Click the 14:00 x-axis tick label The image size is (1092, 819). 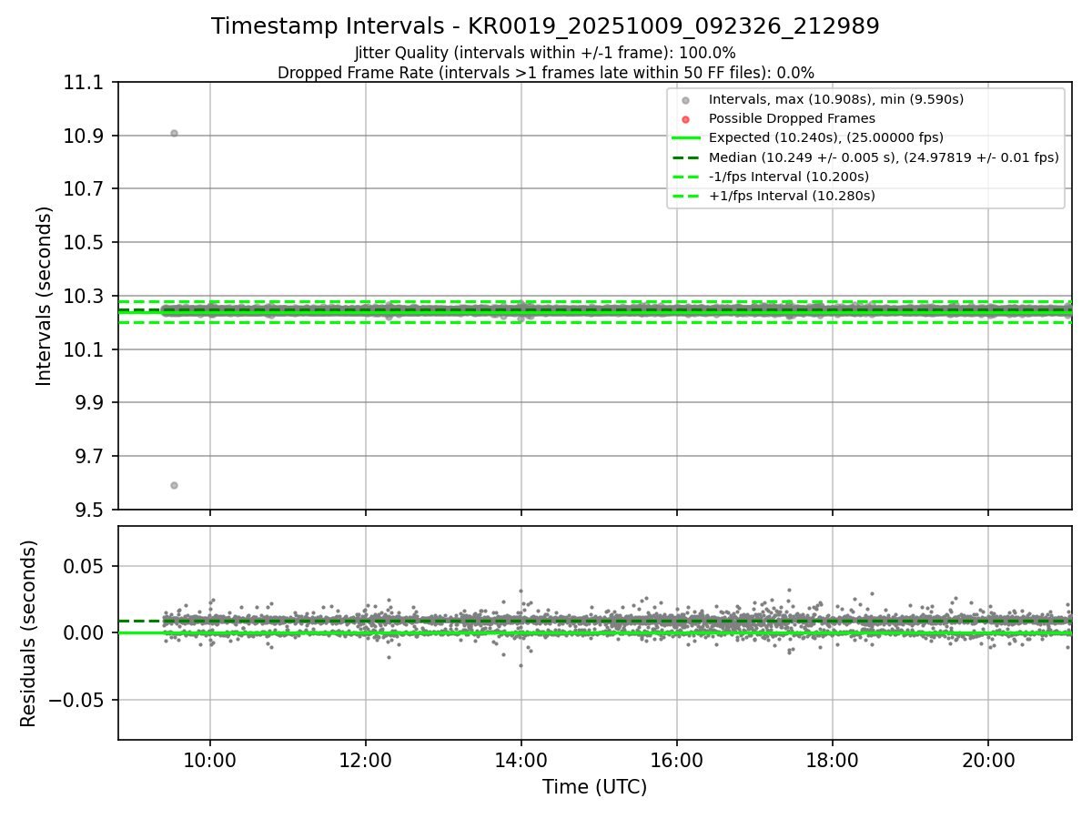521,760
